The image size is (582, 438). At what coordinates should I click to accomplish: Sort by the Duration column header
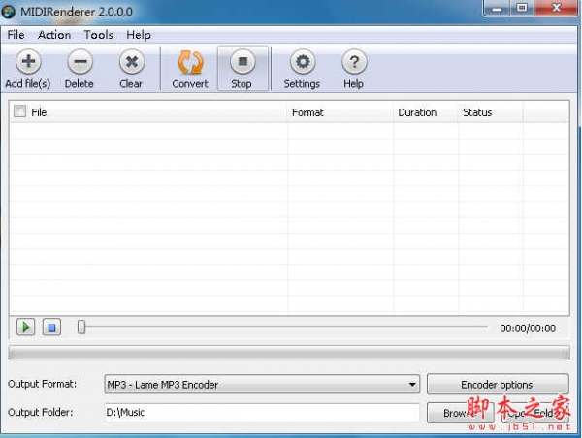coord(426,112)
